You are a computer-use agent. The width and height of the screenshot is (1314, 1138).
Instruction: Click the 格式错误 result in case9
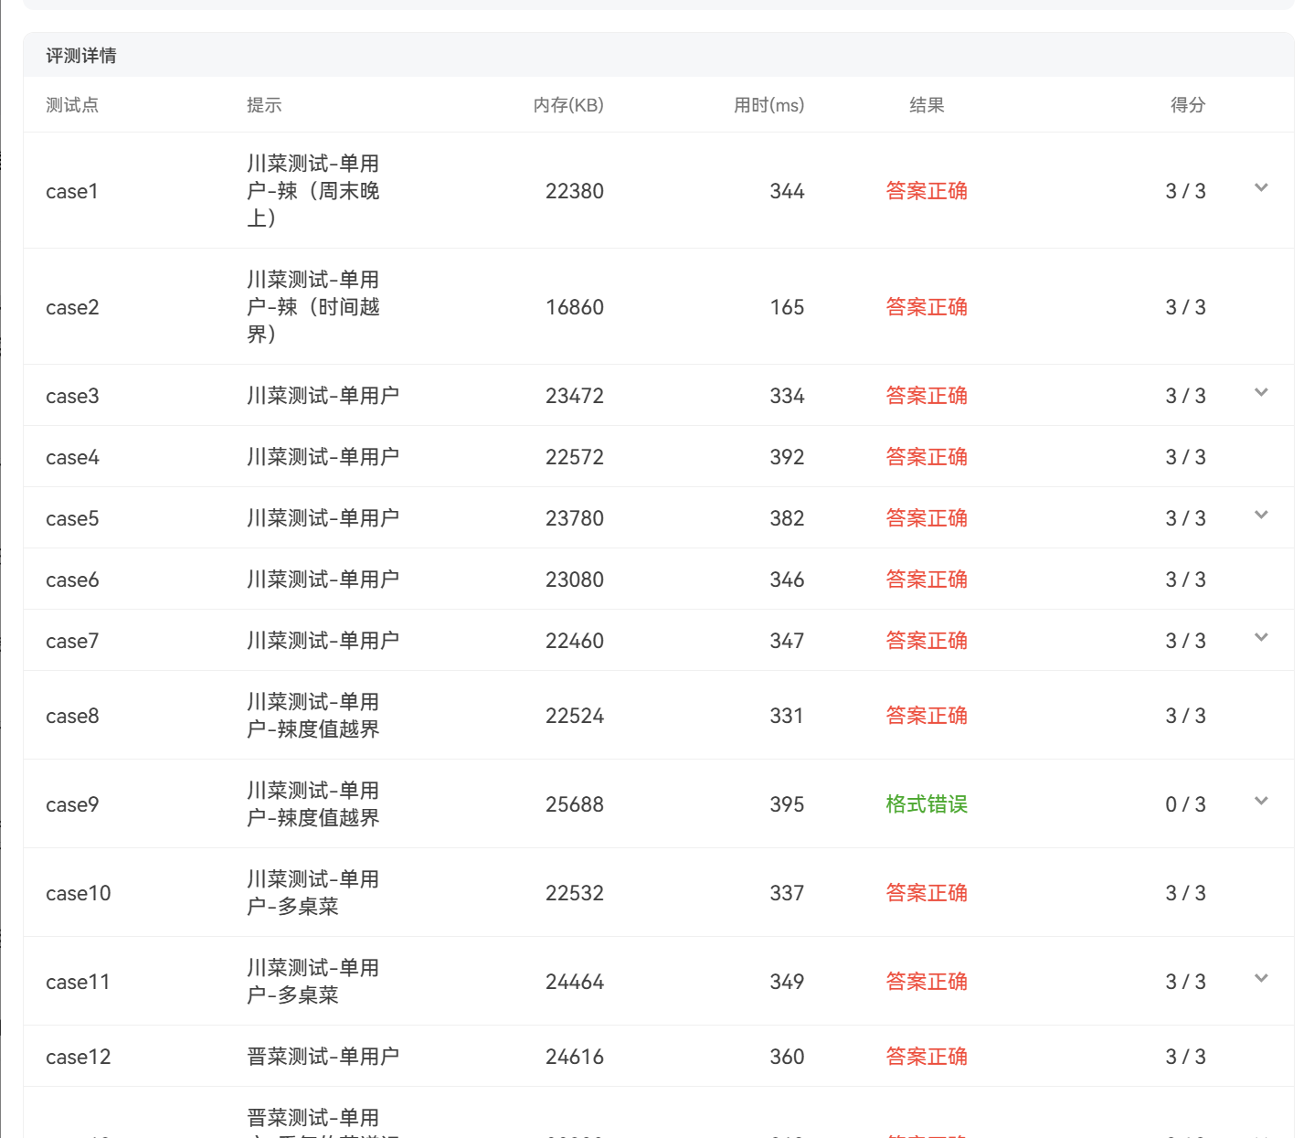(927, 804)
